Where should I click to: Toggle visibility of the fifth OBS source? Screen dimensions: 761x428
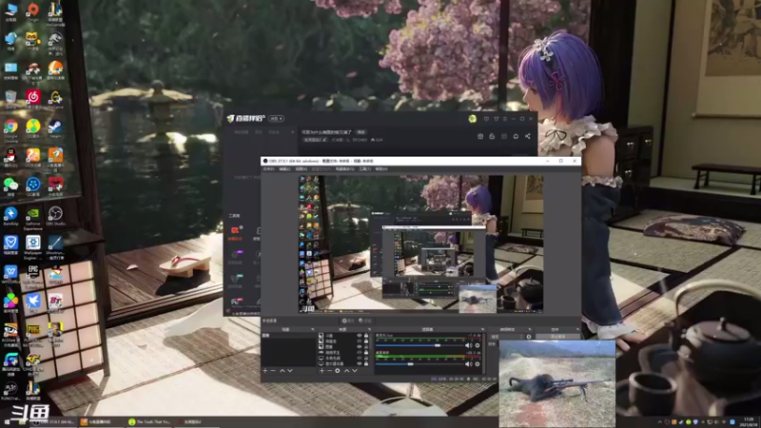360,359
